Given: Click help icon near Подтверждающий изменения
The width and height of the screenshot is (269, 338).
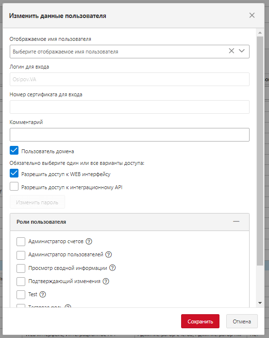Looking at the screenshot, I should (x=106, y=281).
